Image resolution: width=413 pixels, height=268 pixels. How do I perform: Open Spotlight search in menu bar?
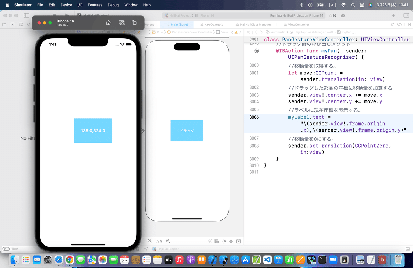tap(353, 5)
